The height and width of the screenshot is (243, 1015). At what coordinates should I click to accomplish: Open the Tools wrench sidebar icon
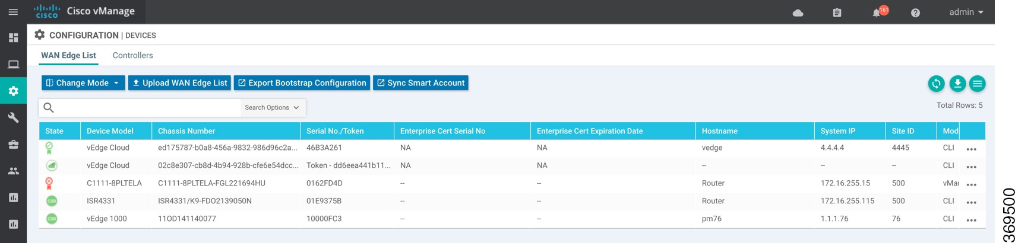(13, 117)
